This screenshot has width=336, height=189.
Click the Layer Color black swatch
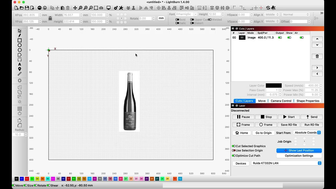(274, 86)
